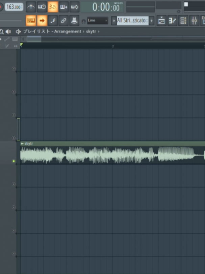Open the skytr breadcrumb menu

coord(91,32)
